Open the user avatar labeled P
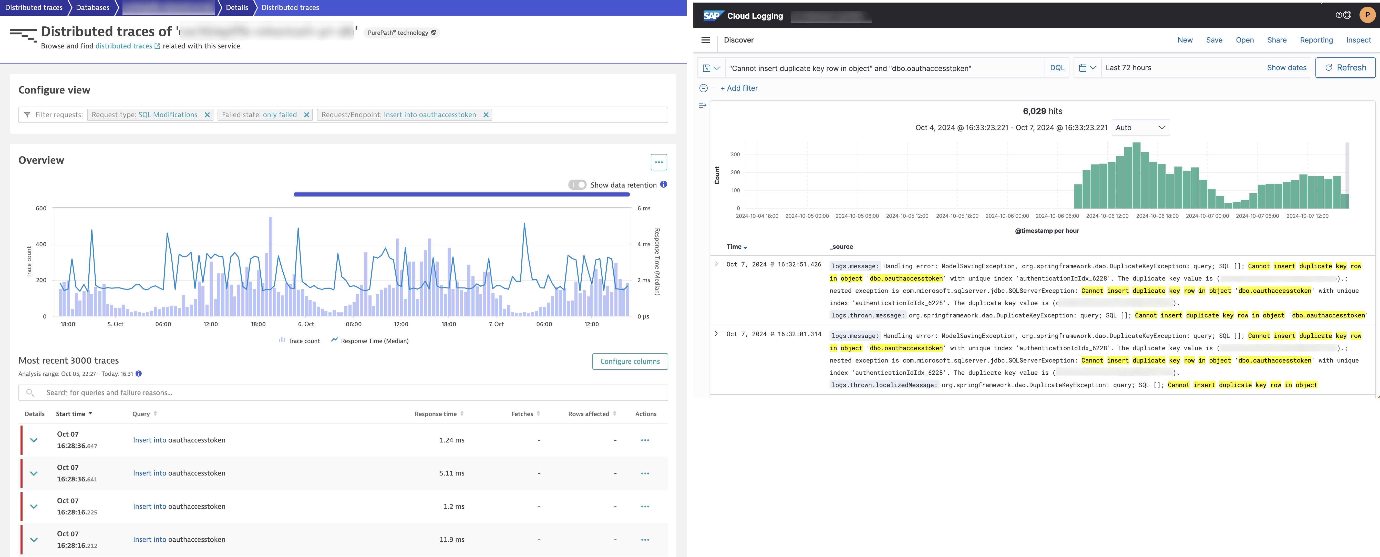 1367,15
